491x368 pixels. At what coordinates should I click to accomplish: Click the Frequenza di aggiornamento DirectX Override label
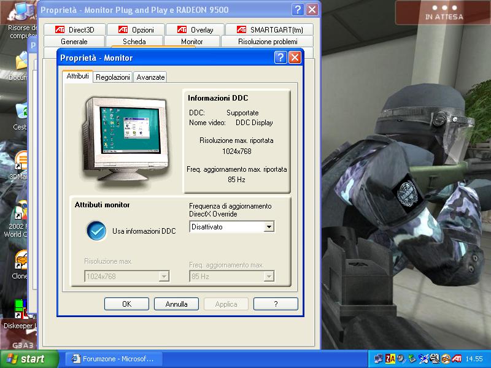click(x=230, y=210)
